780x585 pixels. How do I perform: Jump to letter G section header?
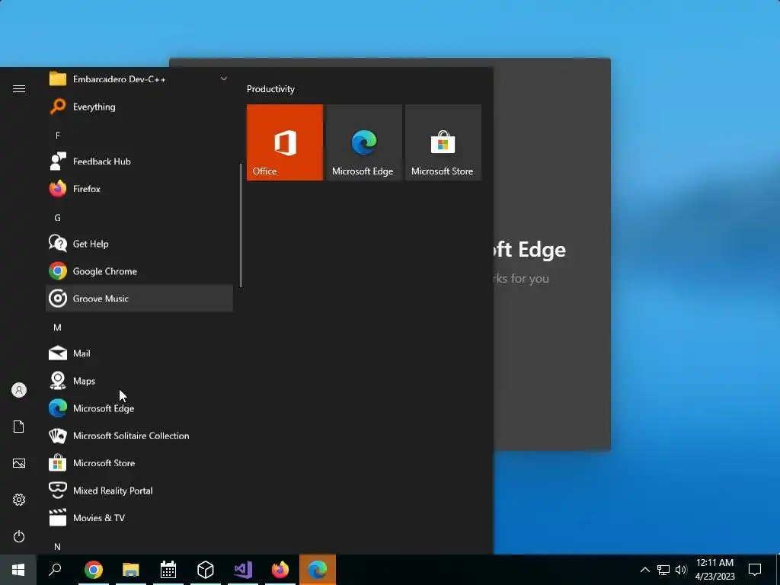click(x=58, y=217)
